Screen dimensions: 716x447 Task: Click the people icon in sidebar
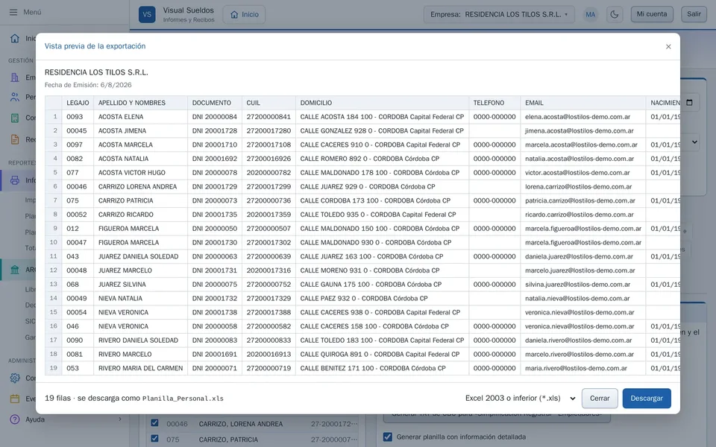15,97
